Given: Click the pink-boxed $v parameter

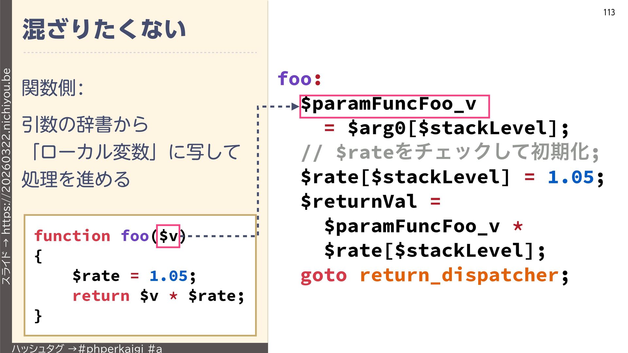Looking at the screenshot, I should click(x=168, y=236).
